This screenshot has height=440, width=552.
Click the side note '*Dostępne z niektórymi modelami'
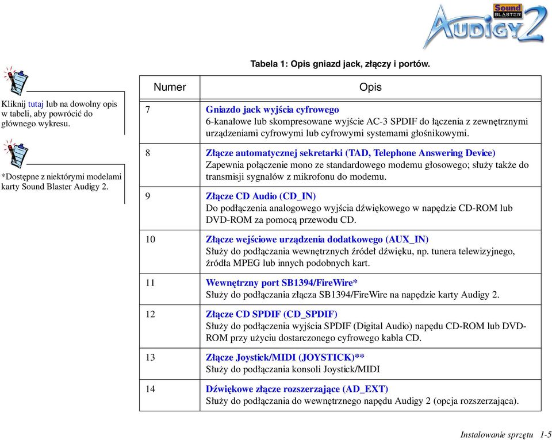click(62, 177)
